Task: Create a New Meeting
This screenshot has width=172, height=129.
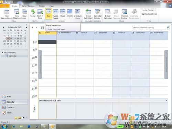Action: tap(17, 14)
